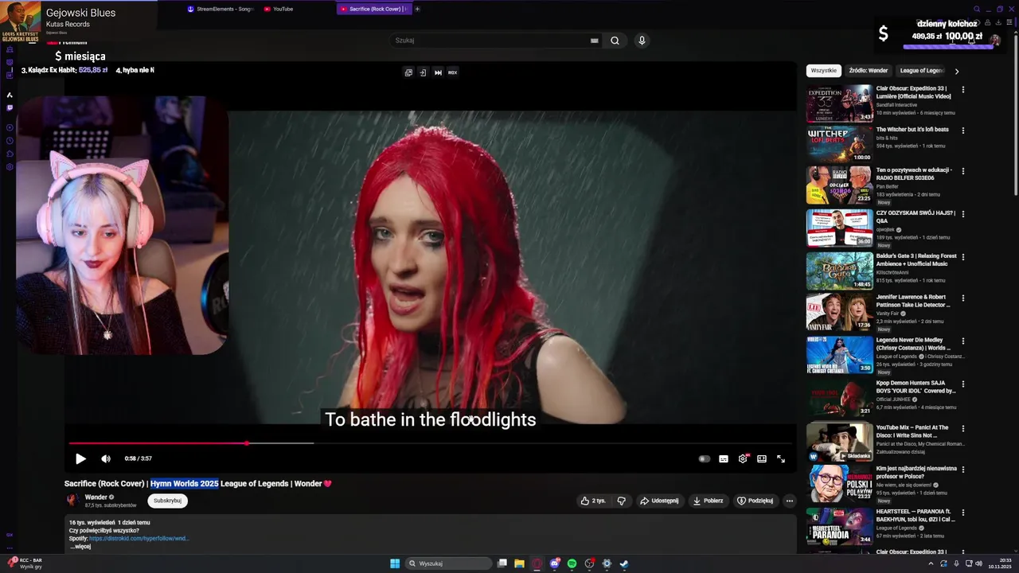The image size is (1019, 573).
Task: Show more filter chips with right arrow
Action: coord(956,71)
